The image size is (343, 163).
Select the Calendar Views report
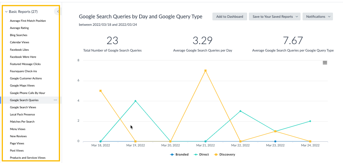coord(20,42)
